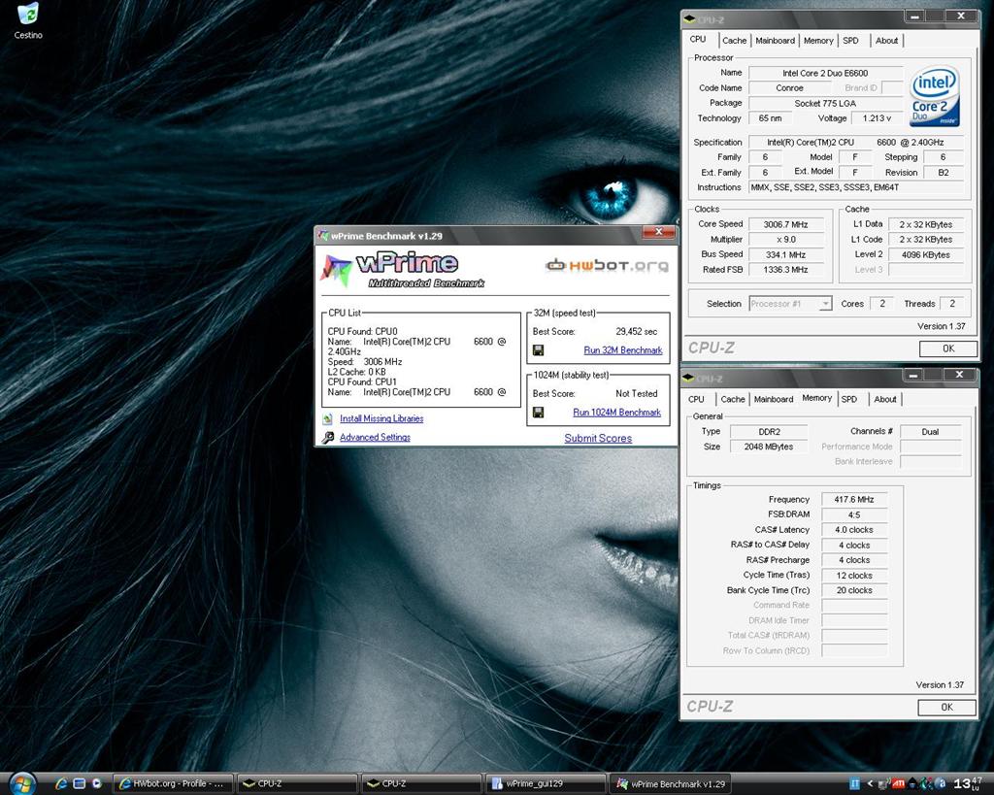The width and height of the screenshot is (994, 795).
Task: Click the taskbar clock
Action: pos(970,784)
